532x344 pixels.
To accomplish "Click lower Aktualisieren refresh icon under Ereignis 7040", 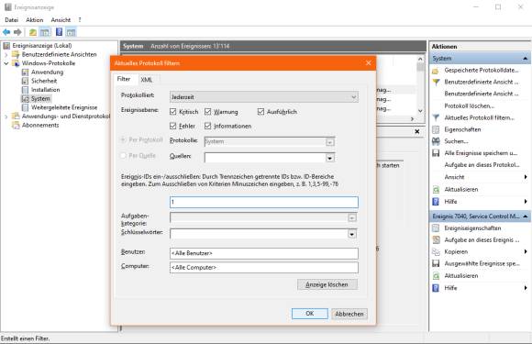I will [436, 276].
